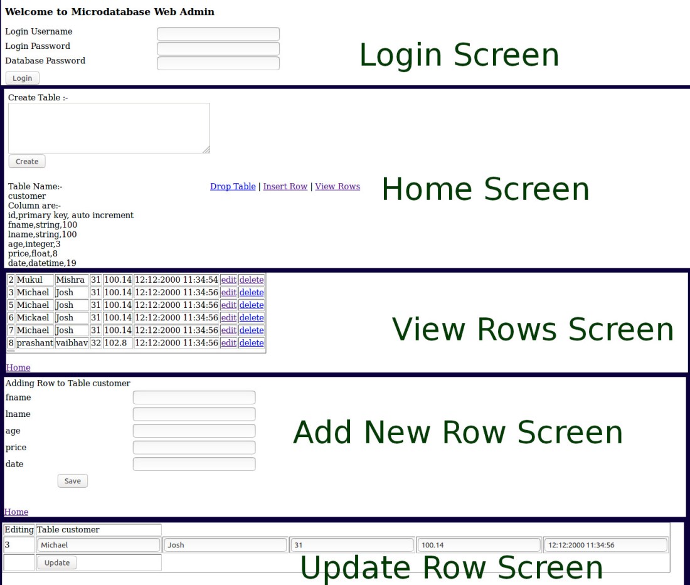Click the date field in add row form

(194, 464)
